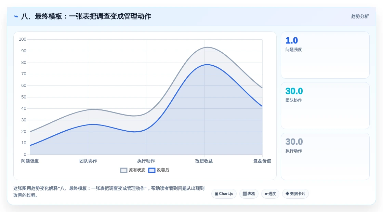
Task: Click the 30.0 团队协作 stat card value
Action: click(x=294, y=91)
